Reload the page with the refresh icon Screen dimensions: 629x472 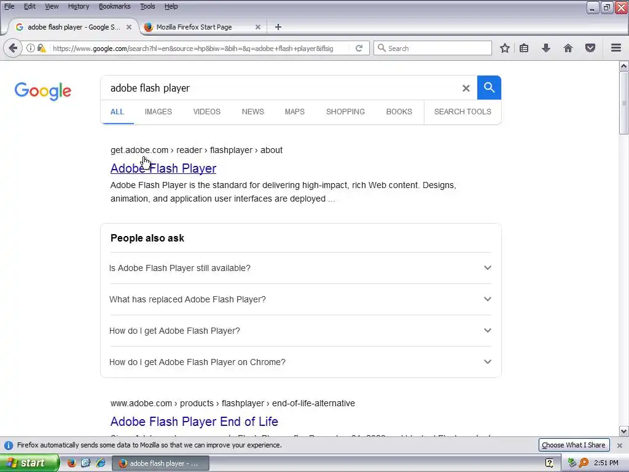[359, 48]
